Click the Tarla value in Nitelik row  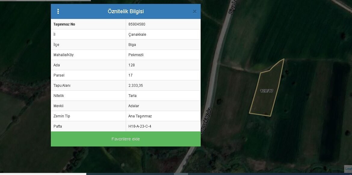(132, 96)
